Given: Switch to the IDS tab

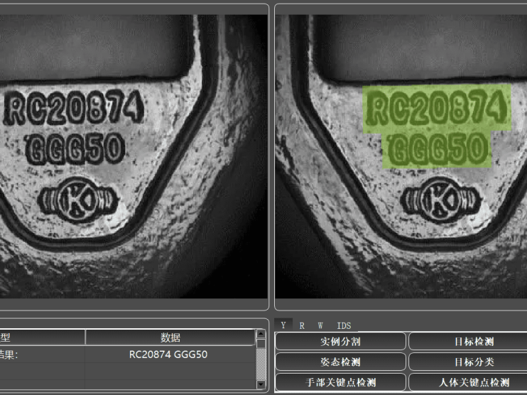Looking at the screenshot, I should 344,326.
